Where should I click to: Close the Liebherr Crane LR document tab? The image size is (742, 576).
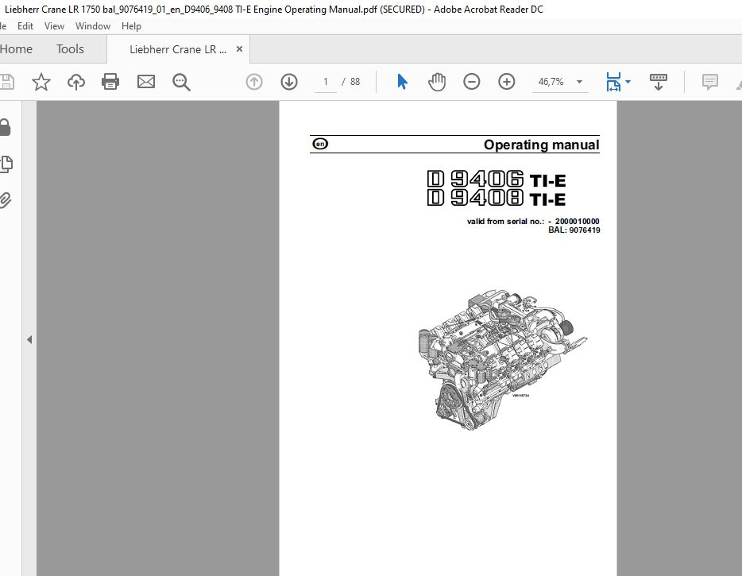tap(239, 48)
